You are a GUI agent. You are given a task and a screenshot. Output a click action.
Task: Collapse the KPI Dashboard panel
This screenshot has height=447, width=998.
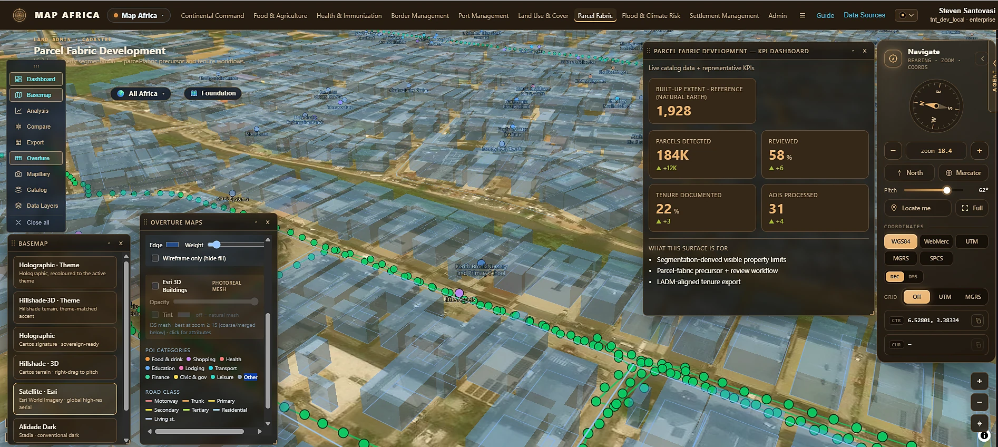pyautogui.click(x=853, y=51)
